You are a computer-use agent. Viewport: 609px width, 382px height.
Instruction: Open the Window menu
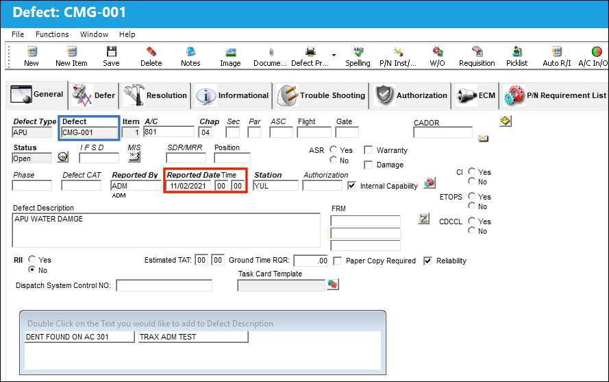click(x=94, y=34)
